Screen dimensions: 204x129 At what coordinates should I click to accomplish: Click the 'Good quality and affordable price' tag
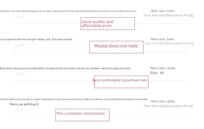108,24
